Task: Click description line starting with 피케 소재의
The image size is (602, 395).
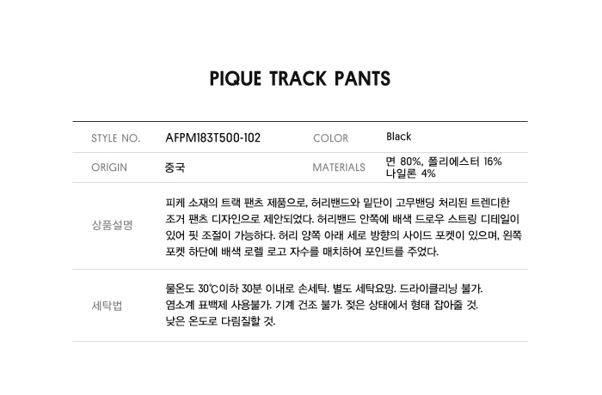Action: pyautogui.click(x=337, y=203)
